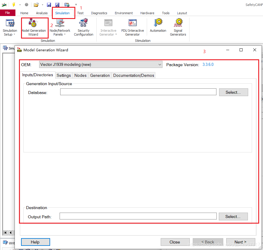Switch to the Diagnostics ribbon tab

[x=99, y=13]
